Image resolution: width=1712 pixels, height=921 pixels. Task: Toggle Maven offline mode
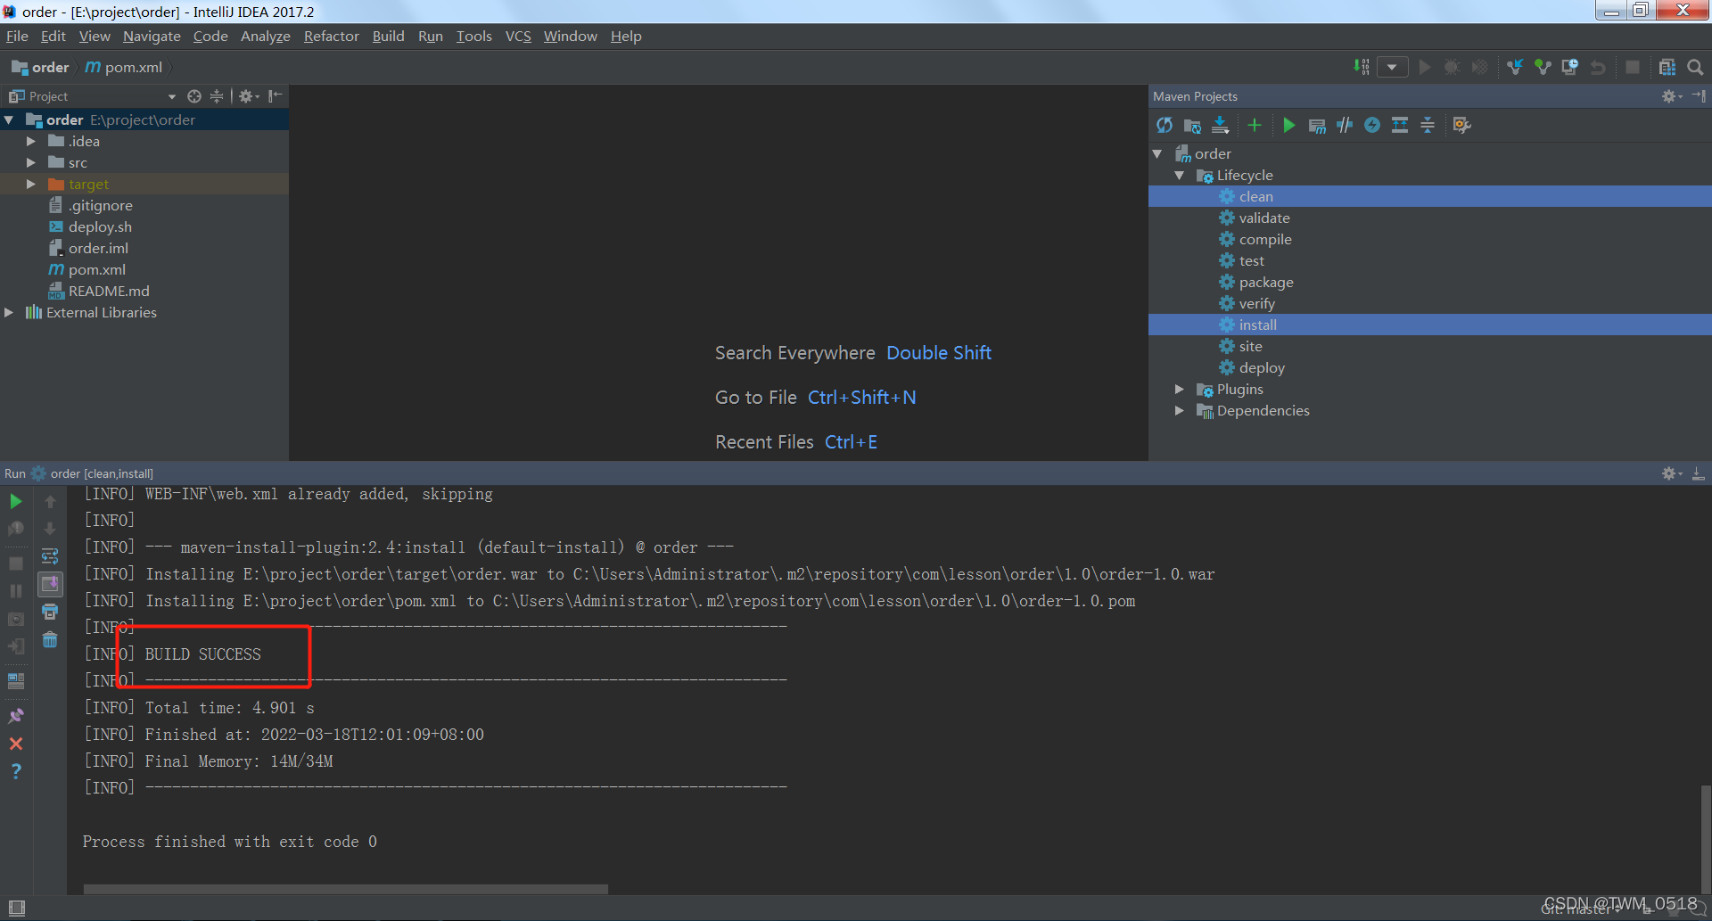[1345, 126]
